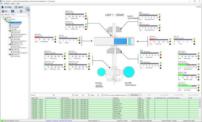Open the alarm Class filter dropdown
This screenshot has height=122, width=202.
coord(89,95)
